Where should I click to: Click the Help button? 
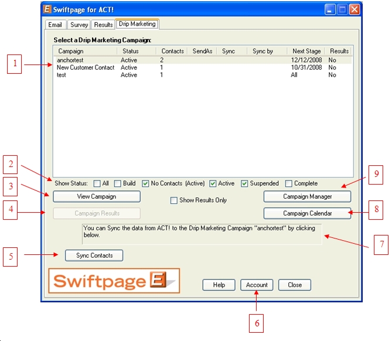219,285
